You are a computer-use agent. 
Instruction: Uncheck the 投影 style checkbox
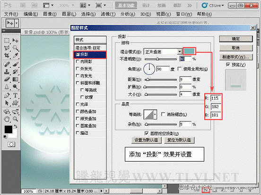(78, 54)
